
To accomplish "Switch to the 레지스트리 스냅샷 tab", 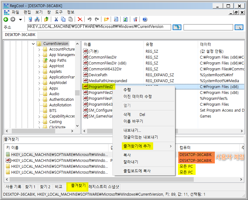I will tap(104, 187).
